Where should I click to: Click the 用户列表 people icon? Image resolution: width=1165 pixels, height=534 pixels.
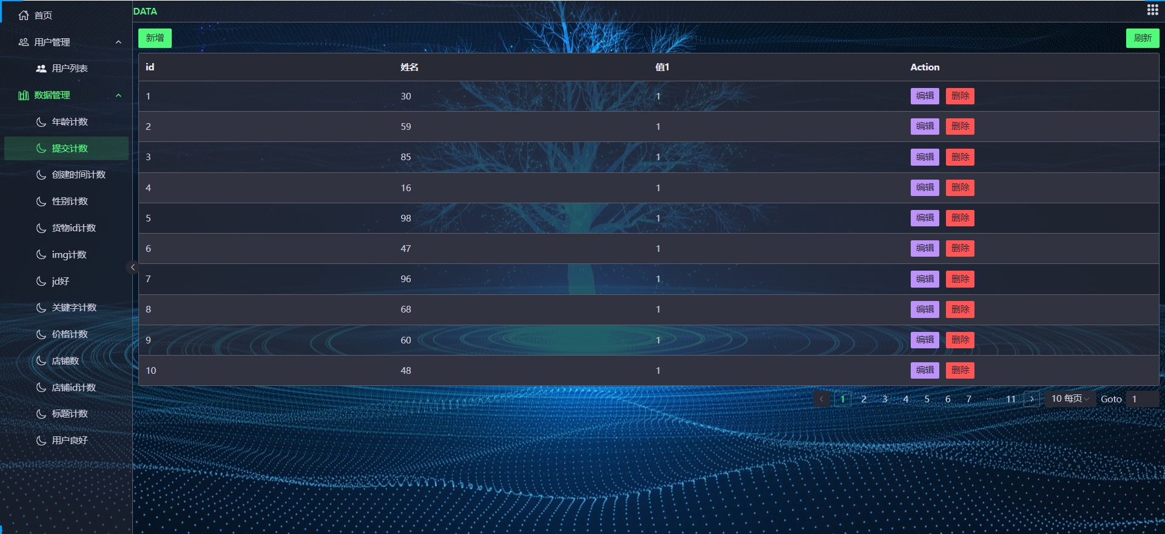[41, 69]
